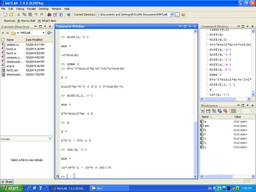Sort files by the Name column header
Viewport: 256px width, 192px height.
[10, 40]
